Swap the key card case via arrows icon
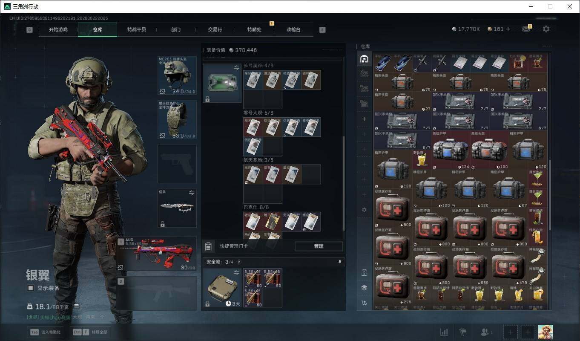This screenshot has height=341, width=580. [236, 68]
